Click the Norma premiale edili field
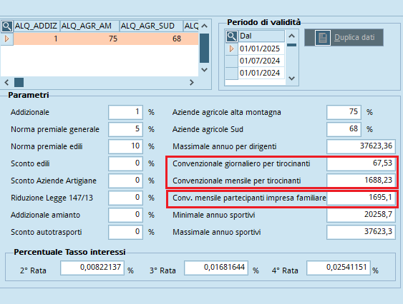This screenshot has width=403, height=304. click(x=125, y=146)
